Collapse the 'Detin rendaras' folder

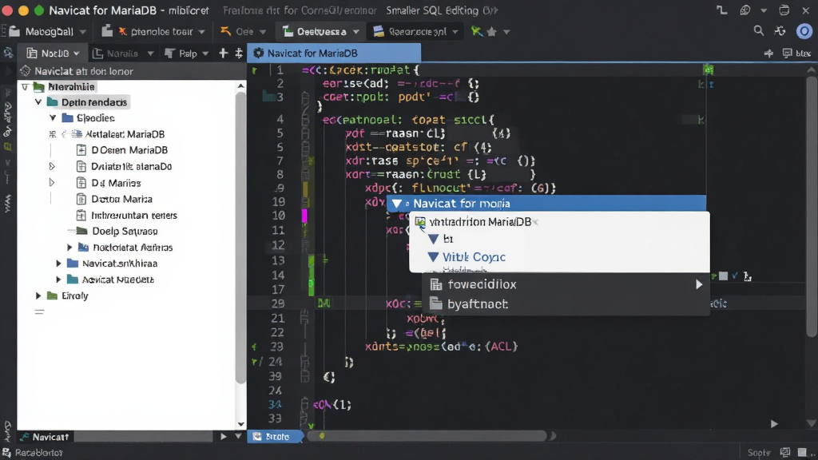pyautogui.click(x=38, y=102)
